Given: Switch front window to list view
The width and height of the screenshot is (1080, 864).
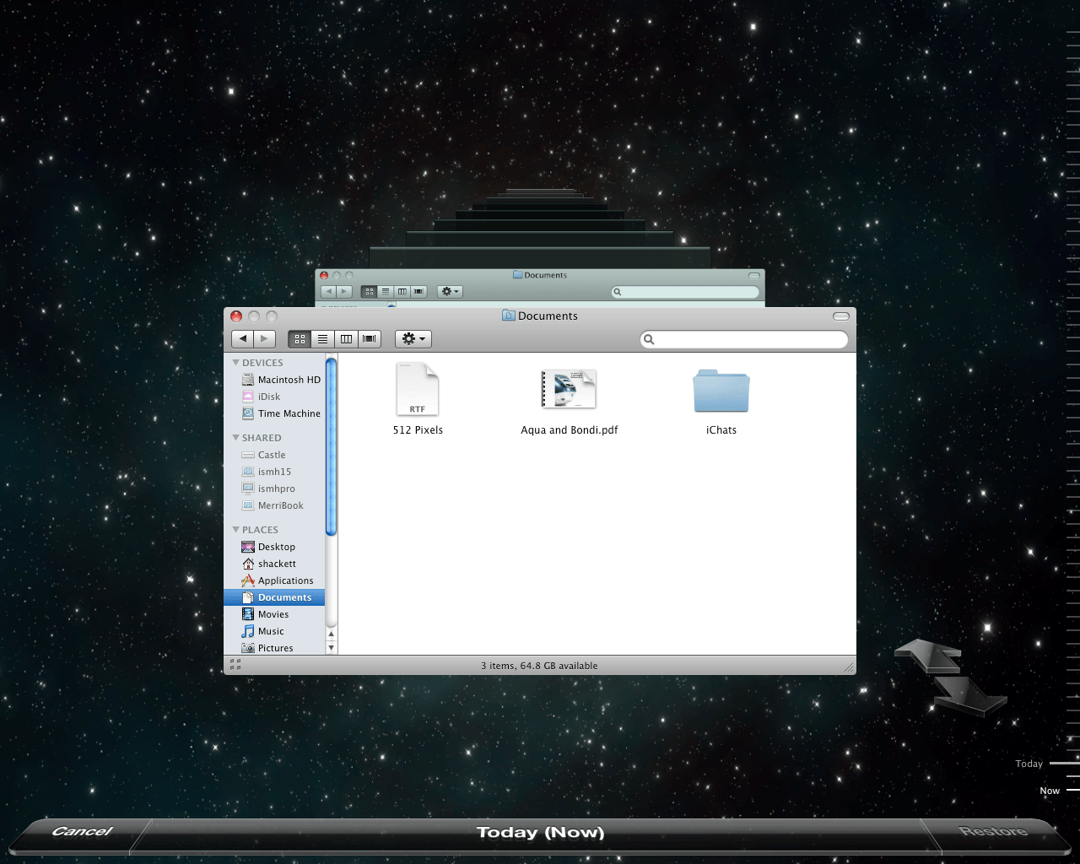Looking at the screenshot, I should [322, 338].
